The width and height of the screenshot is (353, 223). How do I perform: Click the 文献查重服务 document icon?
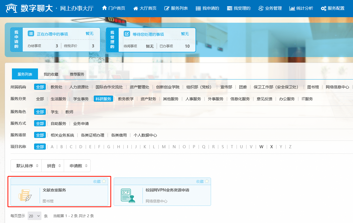(x=25, y=195)
